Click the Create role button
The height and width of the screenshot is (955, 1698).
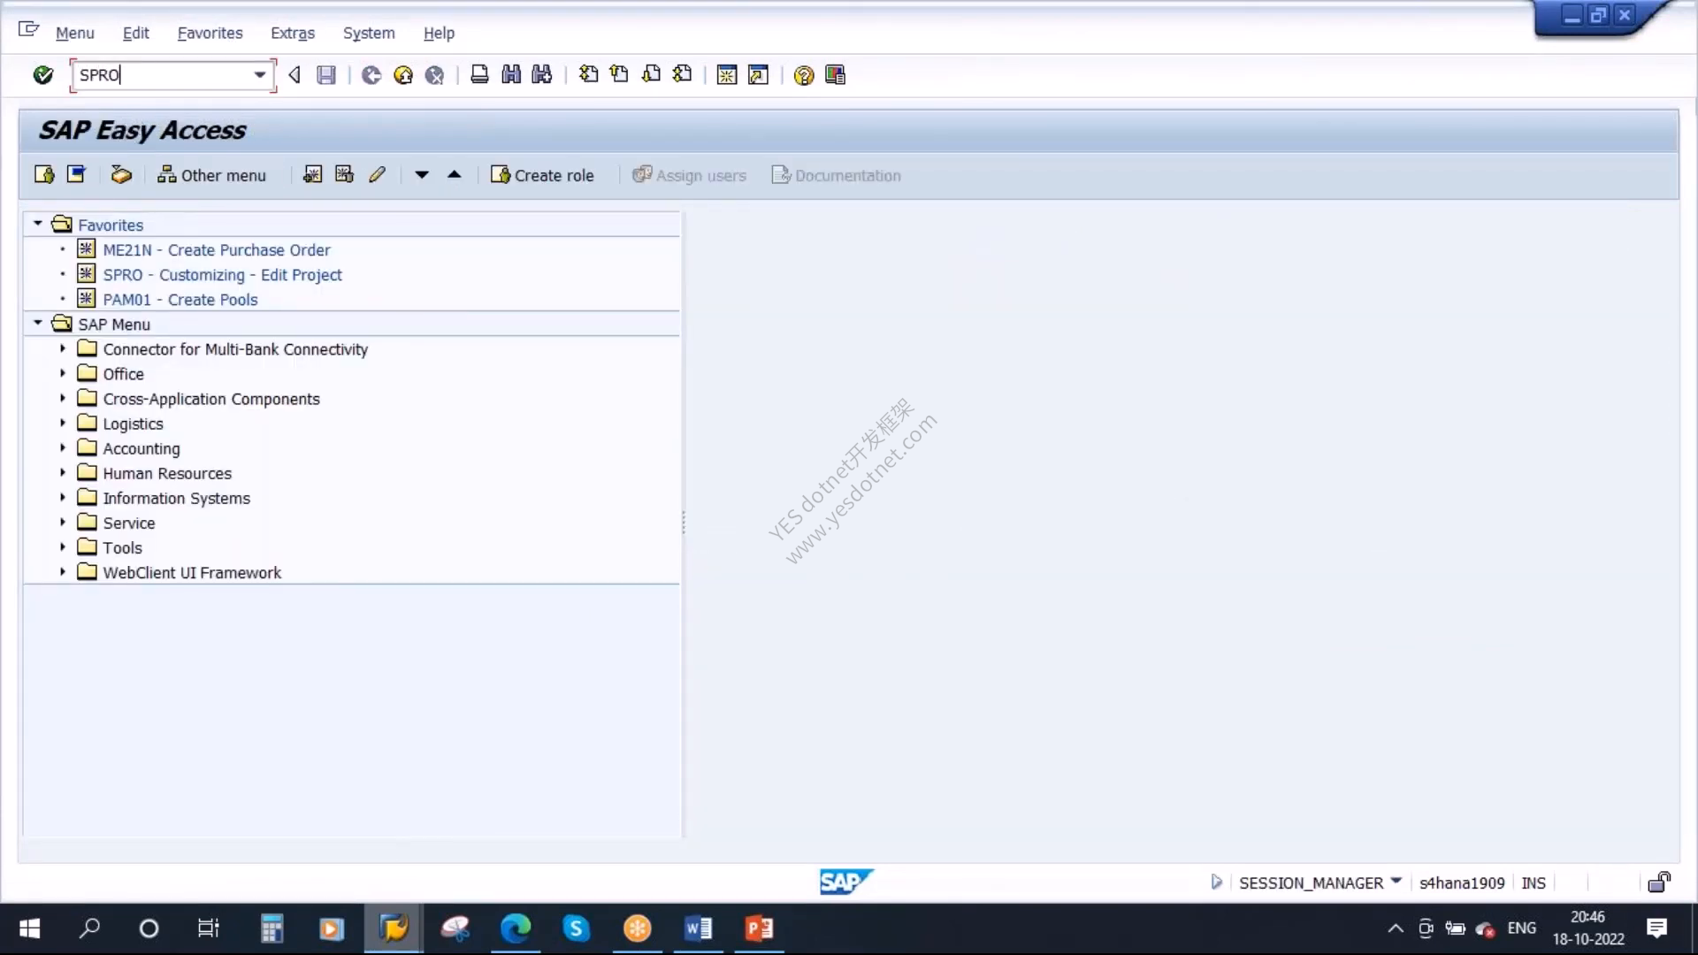[x=542, y=175]
